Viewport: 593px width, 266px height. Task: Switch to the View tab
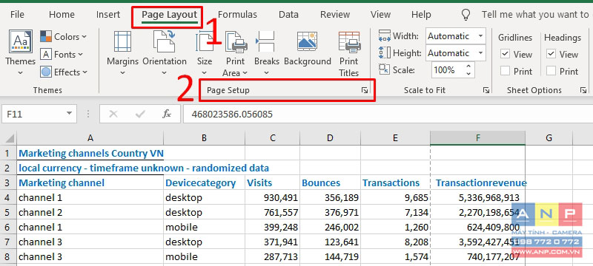point(380,15)
